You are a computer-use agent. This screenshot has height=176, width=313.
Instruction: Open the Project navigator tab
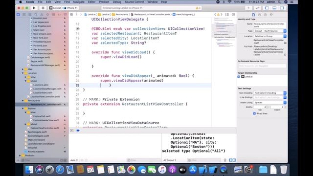pyautogui.click(x=18, y=15)
